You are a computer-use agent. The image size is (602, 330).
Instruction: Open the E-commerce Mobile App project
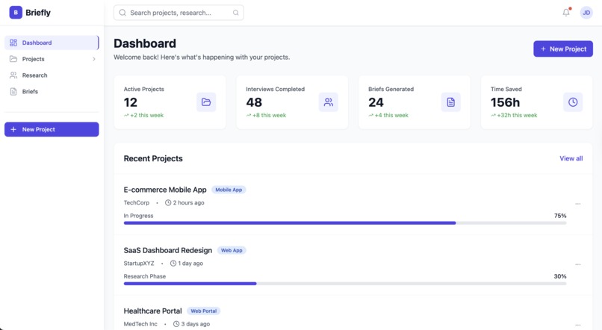tap(165, 190)
